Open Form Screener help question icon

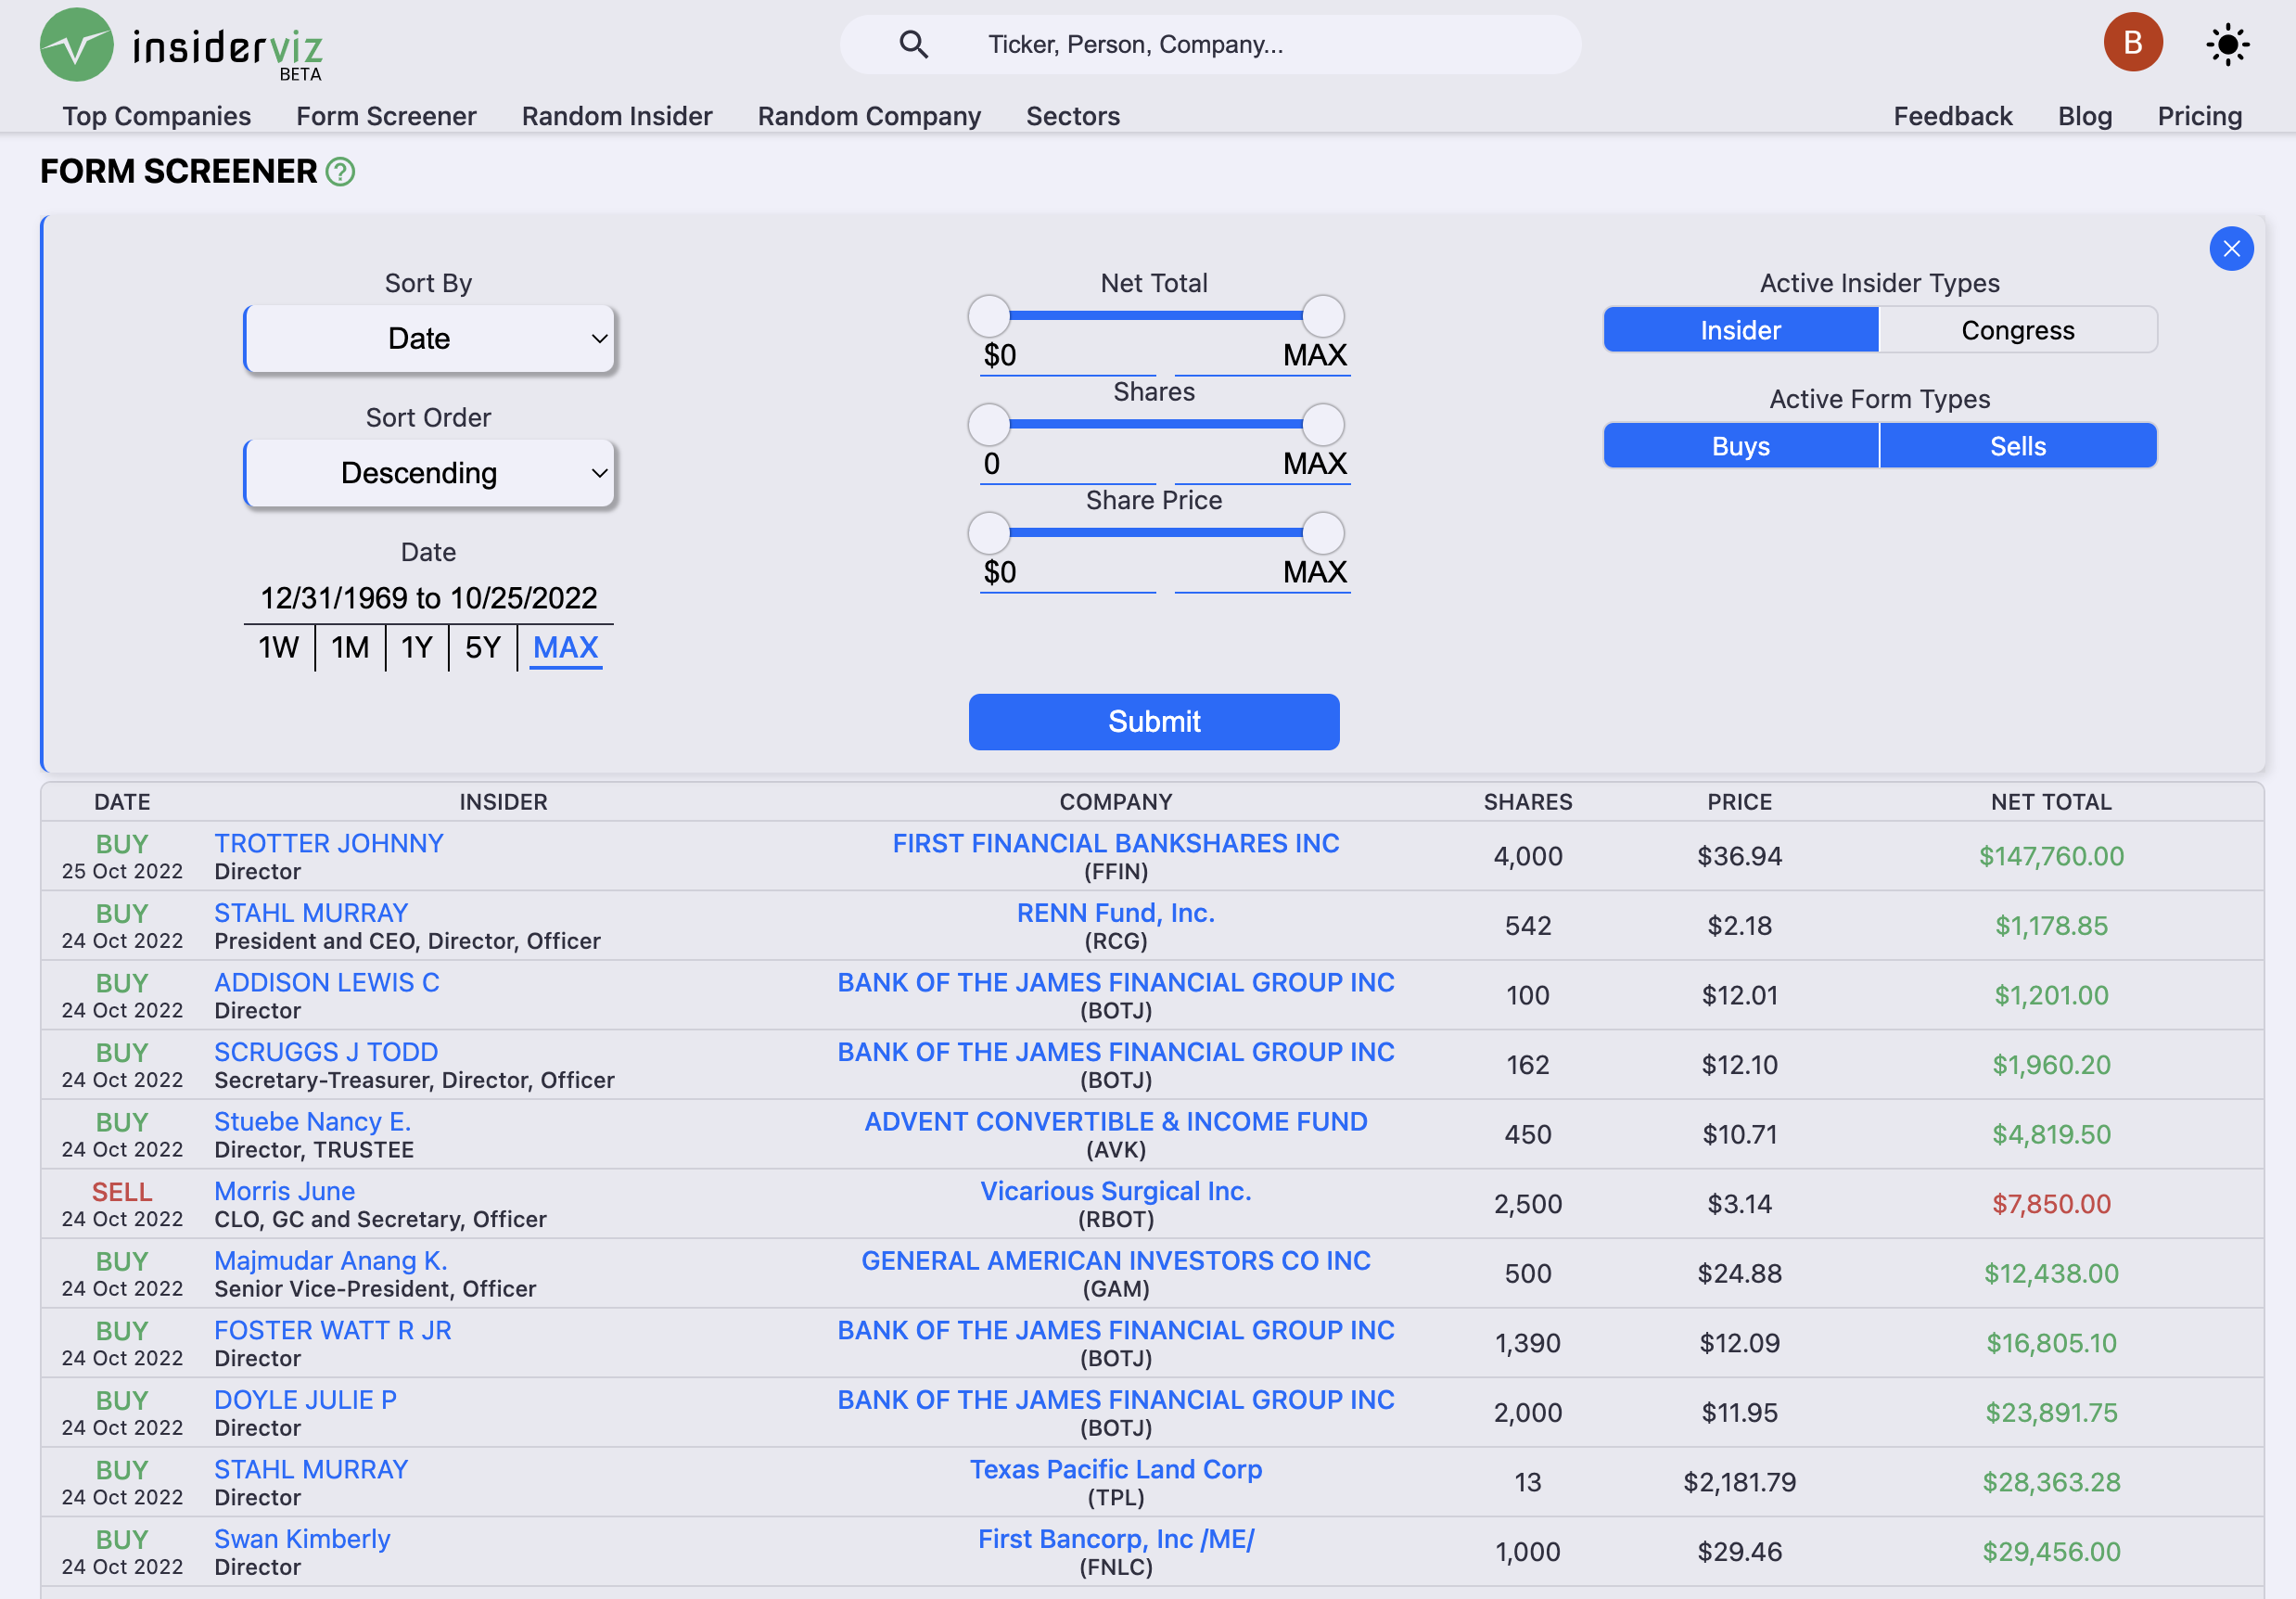click(x=340, y=172)
